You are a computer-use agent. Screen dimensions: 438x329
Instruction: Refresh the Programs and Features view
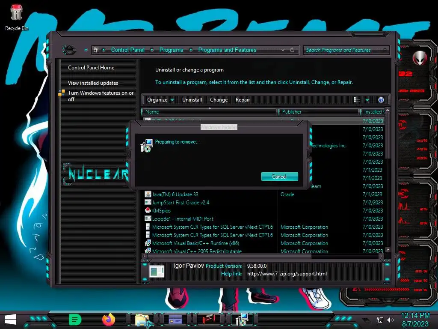292,50
